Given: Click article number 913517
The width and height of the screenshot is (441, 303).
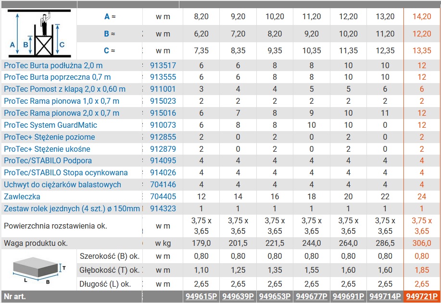Looking at the screenshot, I should (x=163, y=65).
